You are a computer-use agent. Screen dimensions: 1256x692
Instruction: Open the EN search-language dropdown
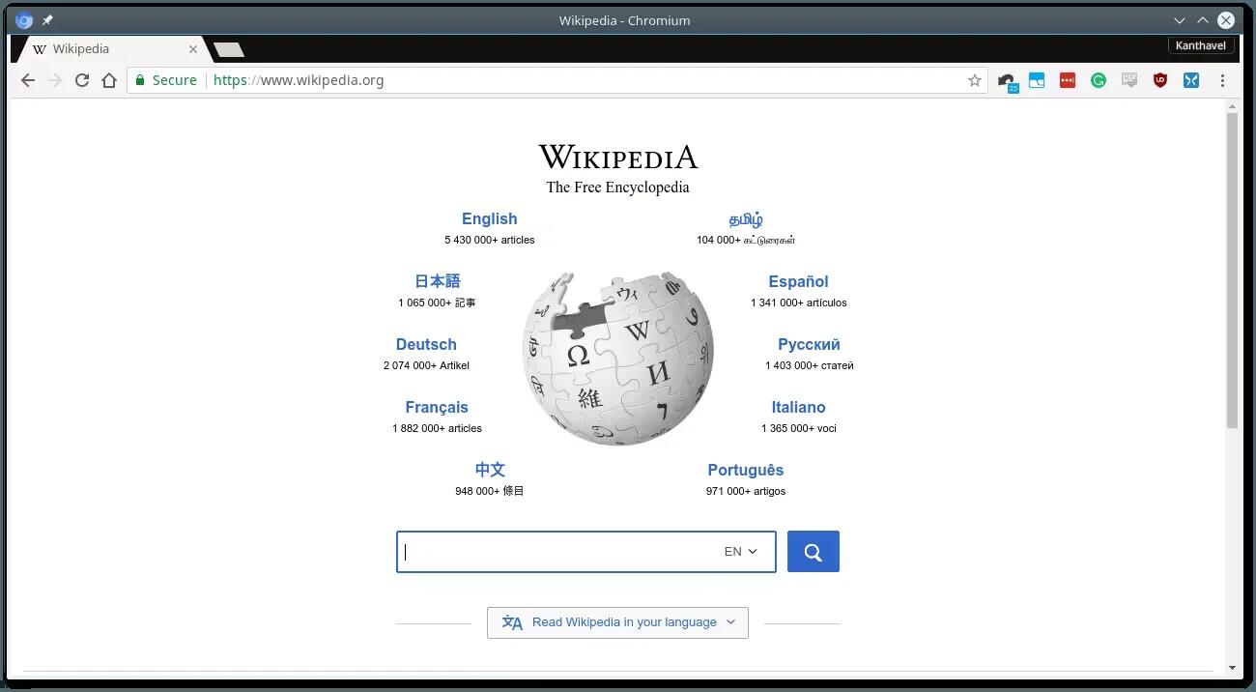[741, 552]
